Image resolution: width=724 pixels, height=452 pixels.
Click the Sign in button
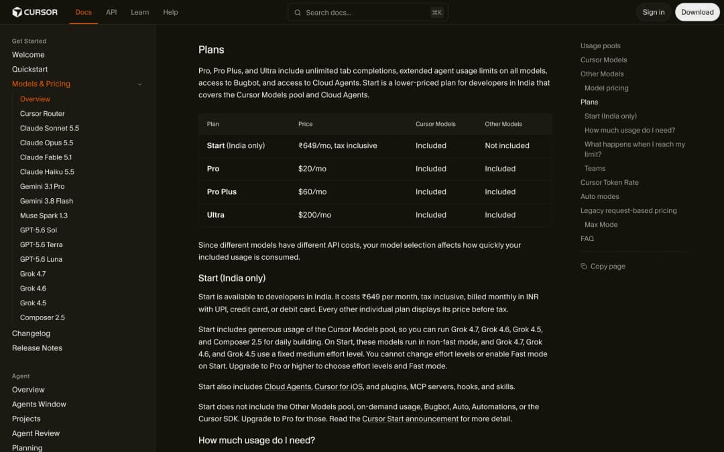(654, 12)
